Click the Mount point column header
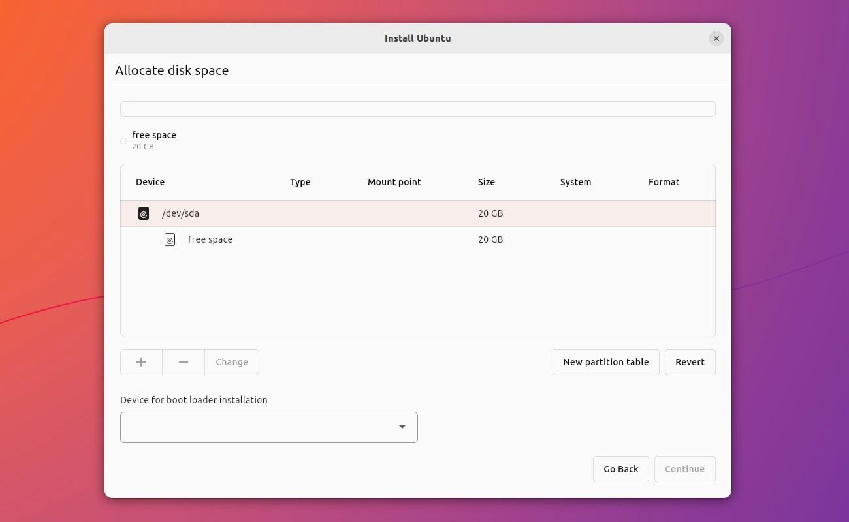This screenshot has width=849, height=522. tap(394, 182)
